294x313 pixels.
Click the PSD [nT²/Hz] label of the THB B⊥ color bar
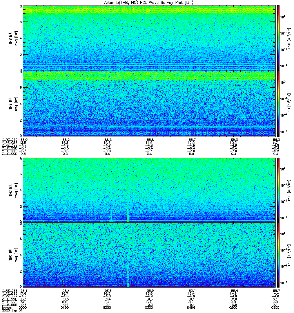click(x=289, y=38)
